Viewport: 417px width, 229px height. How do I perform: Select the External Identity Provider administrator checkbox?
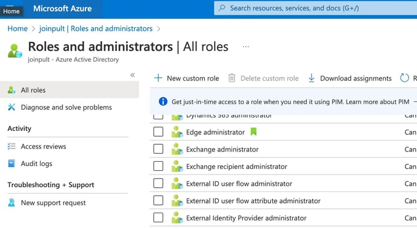pos(158,217)
